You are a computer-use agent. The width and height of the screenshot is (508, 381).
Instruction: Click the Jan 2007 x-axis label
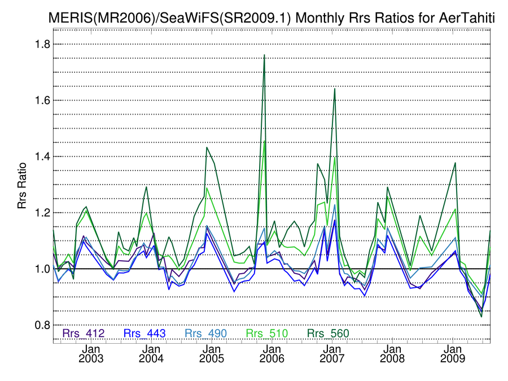(x=332, y=354)
